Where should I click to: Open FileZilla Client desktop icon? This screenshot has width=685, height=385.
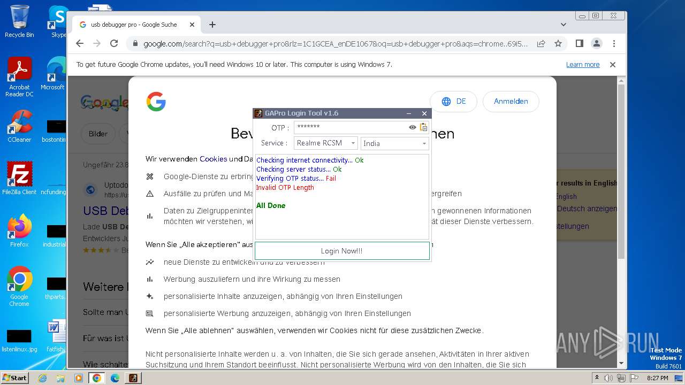click(x=19, y=178)
